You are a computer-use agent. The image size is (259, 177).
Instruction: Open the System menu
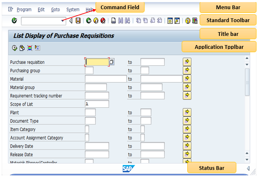point(73,9)
